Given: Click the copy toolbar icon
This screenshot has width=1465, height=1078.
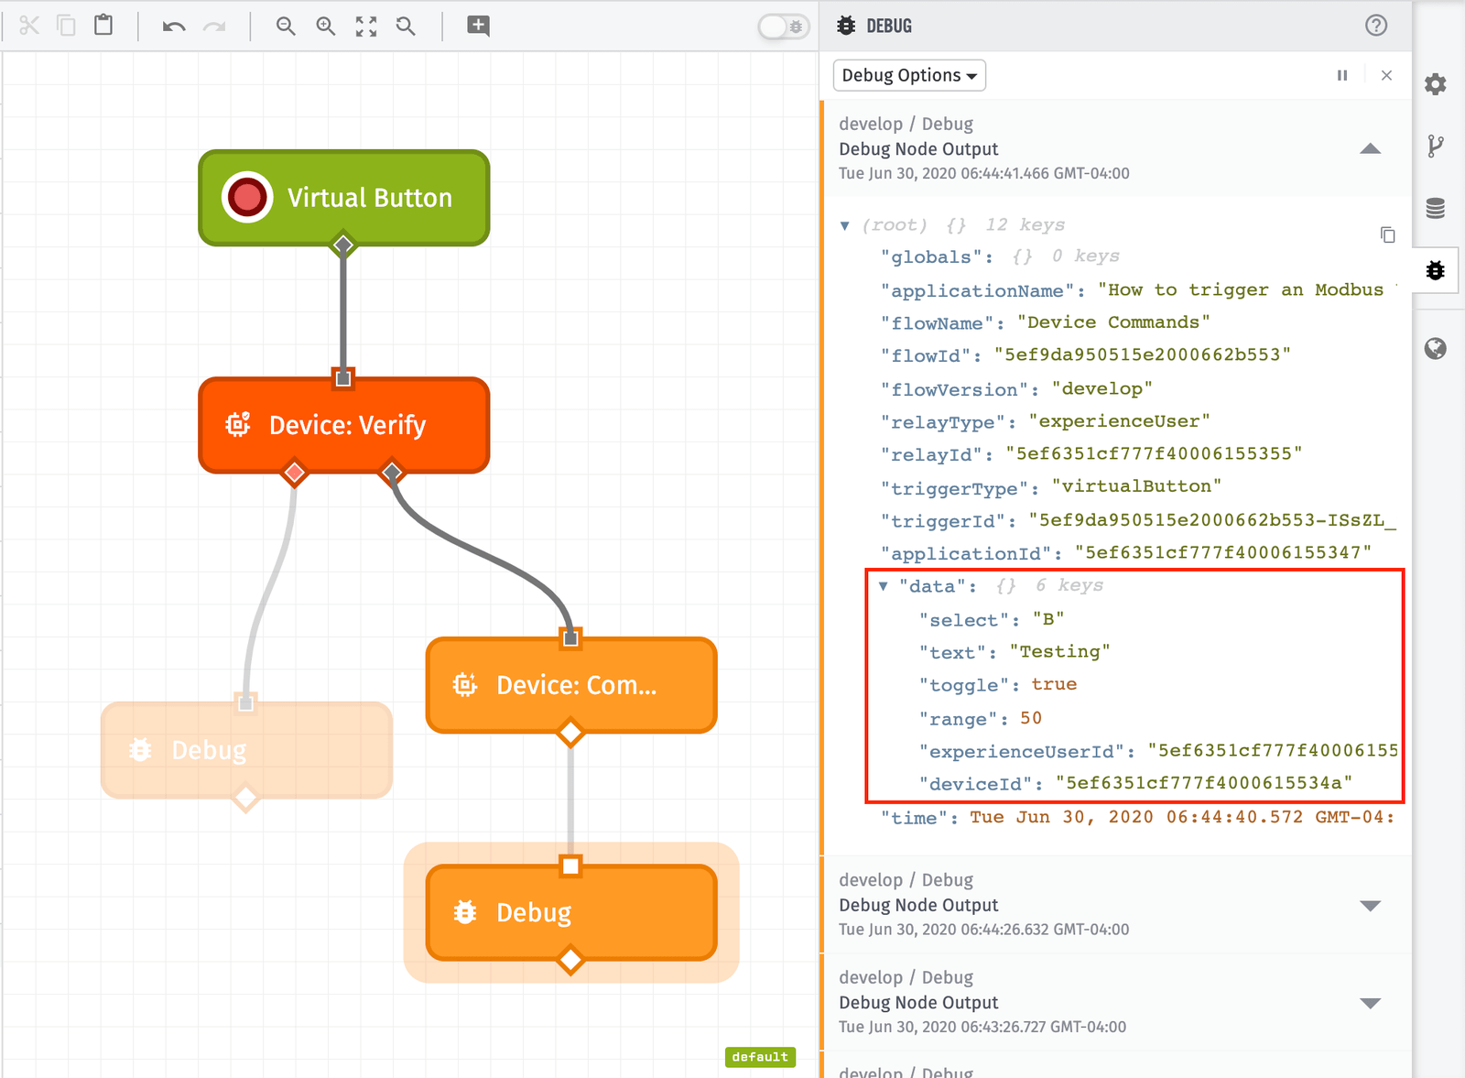Looking at the screenshot, I should coord(66,26).
